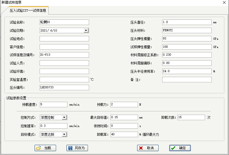This screenshot has width=229, height=155.
Task: Click the 试验地点 input field
Action: [x=64, y=39]
